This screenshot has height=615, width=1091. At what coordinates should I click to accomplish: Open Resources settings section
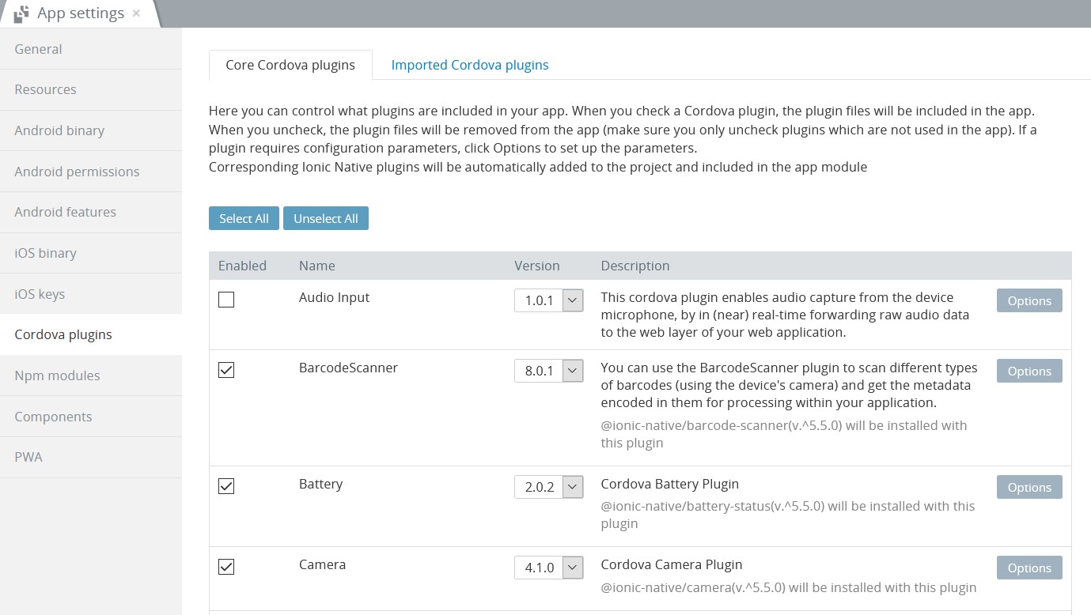coord(91,89)
